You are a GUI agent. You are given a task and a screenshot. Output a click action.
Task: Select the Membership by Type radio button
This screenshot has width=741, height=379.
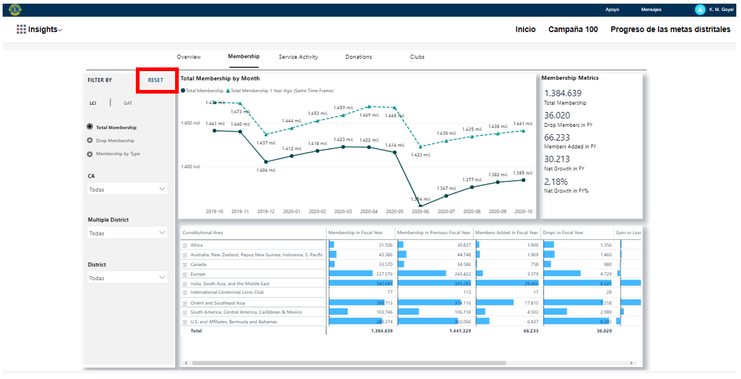(x=90, y=154)
